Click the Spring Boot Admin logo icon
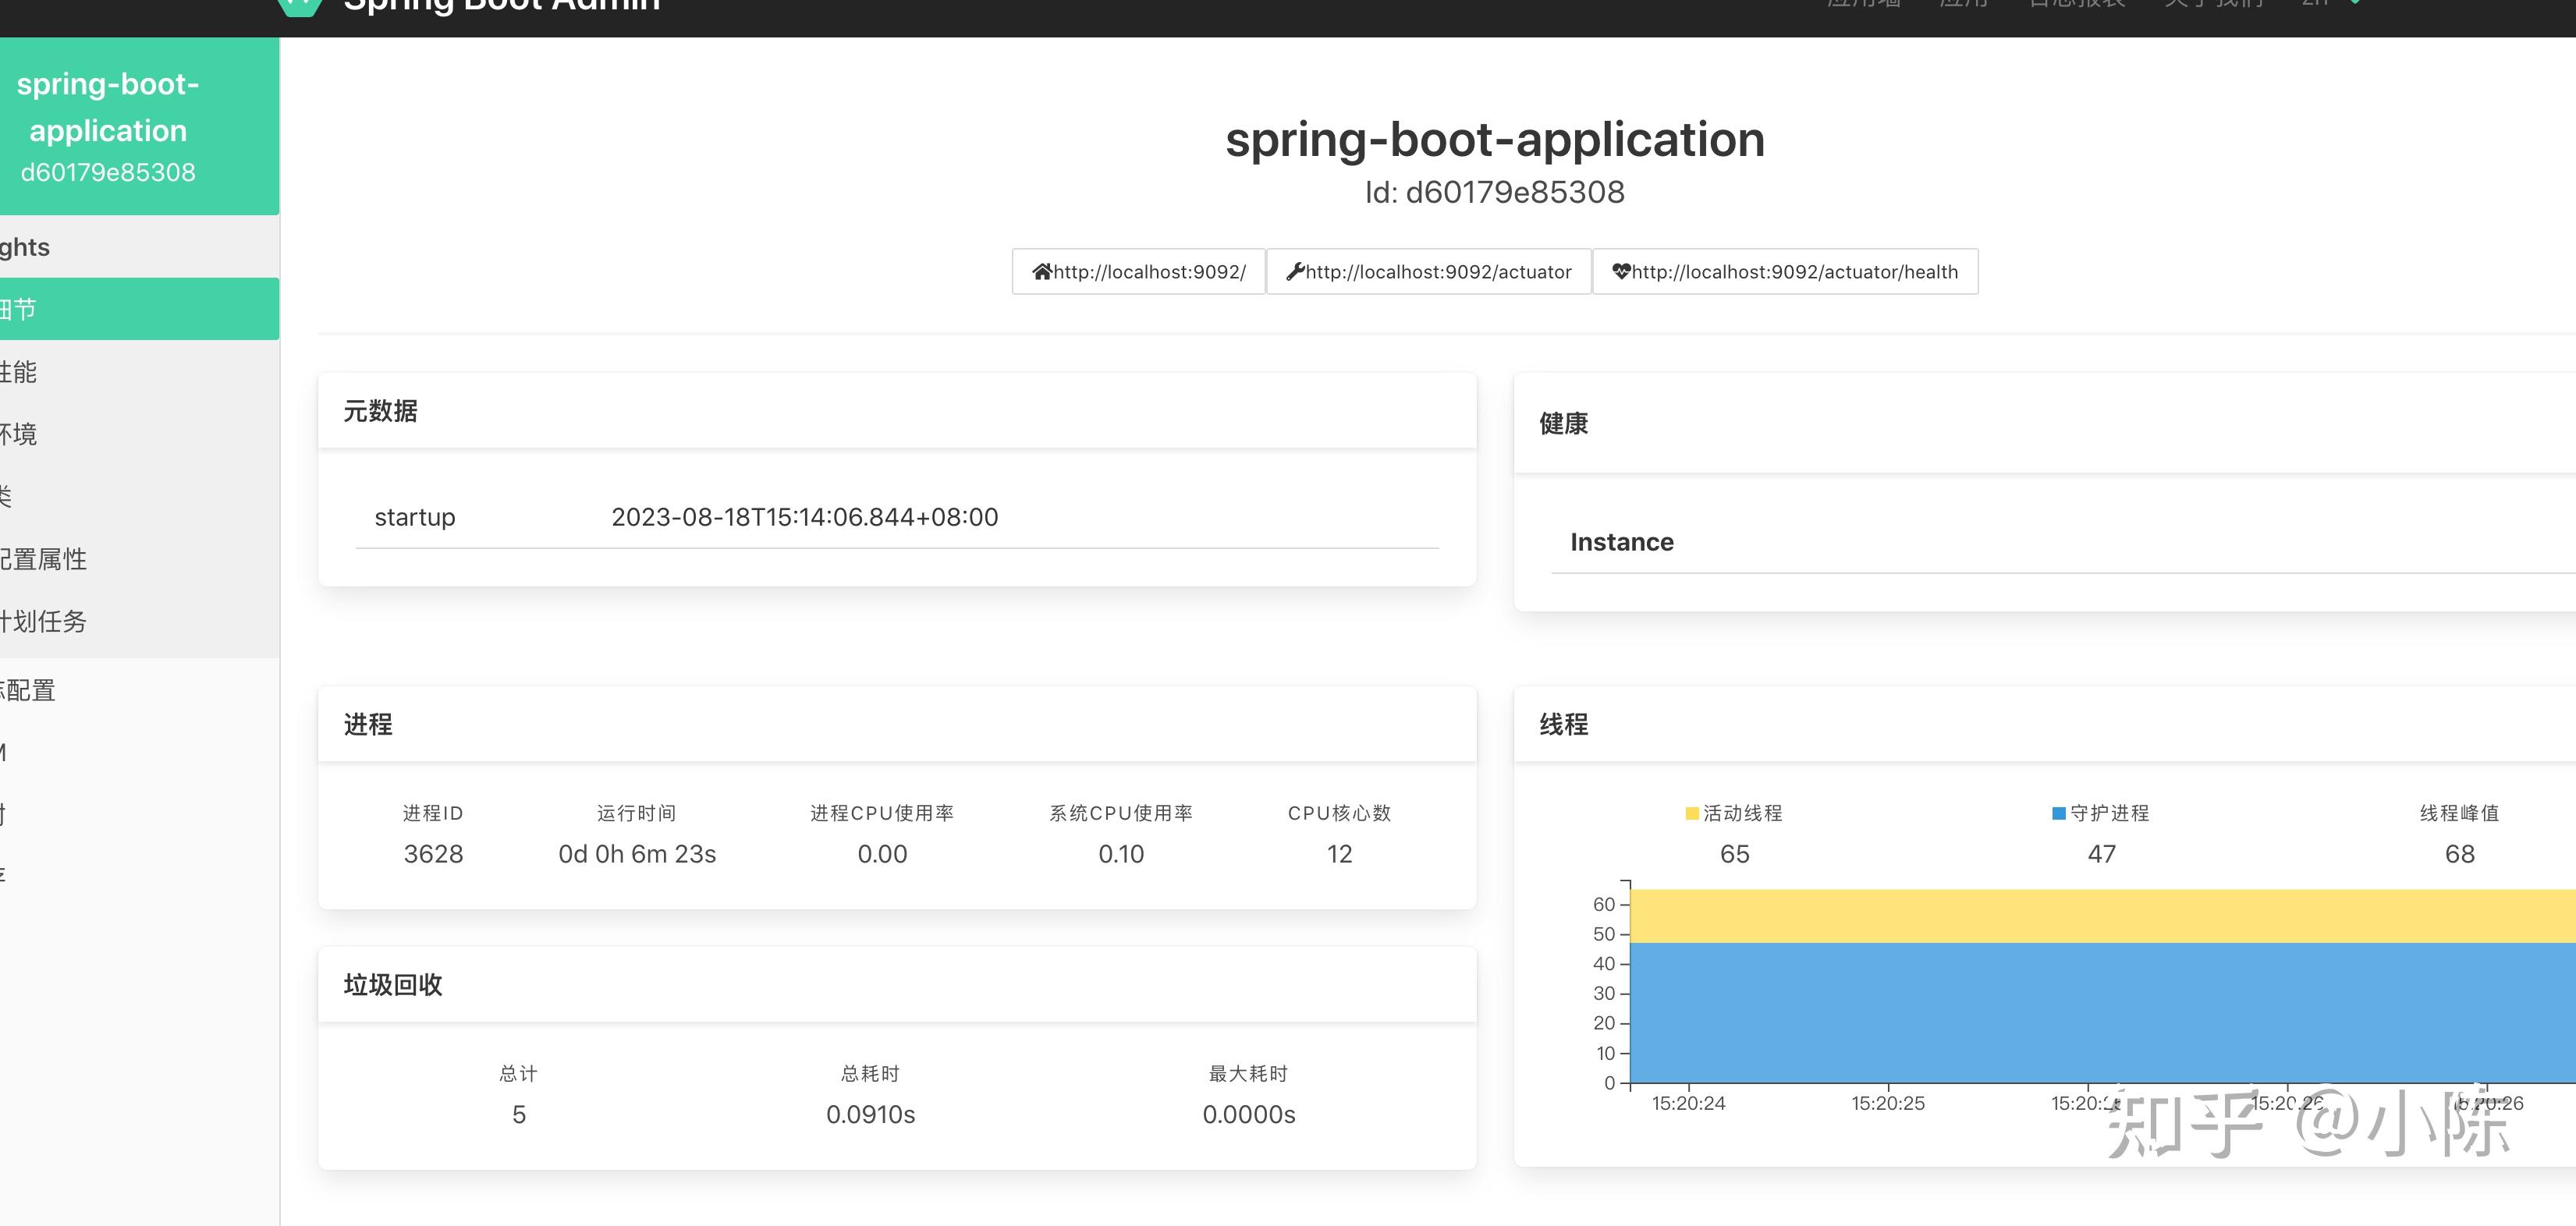This screenshot has width=2576, height=1226. tap(299, 5)
